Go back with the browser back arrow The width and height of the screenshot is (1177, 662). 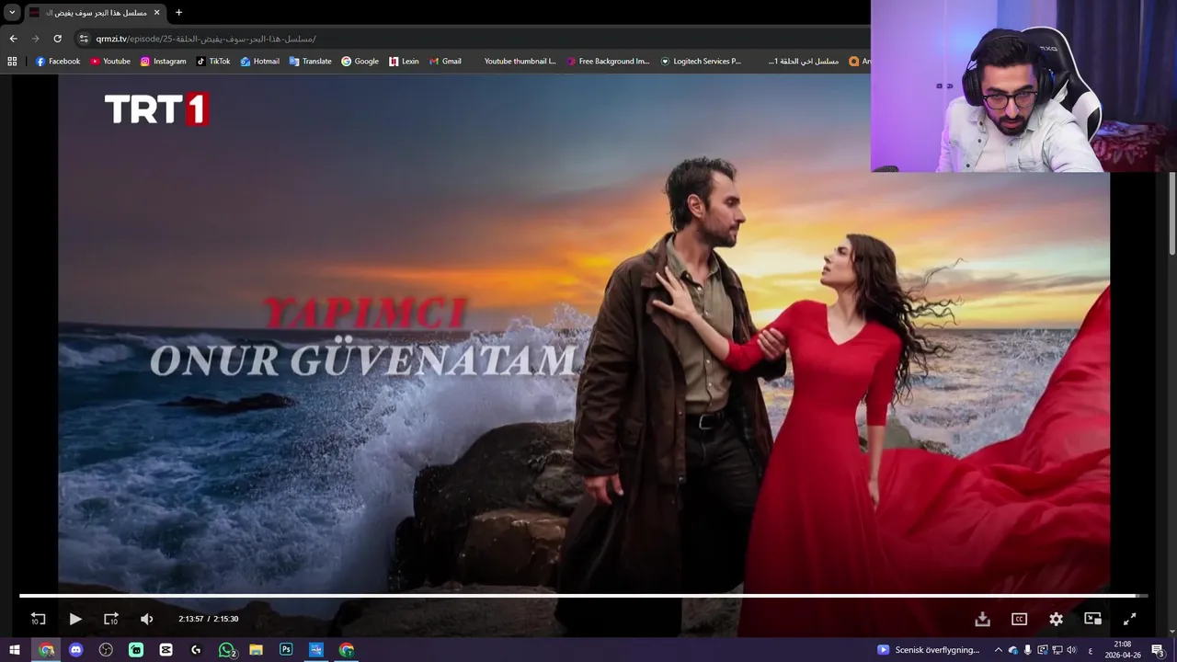pyautogui.click(x=13, y=39)
